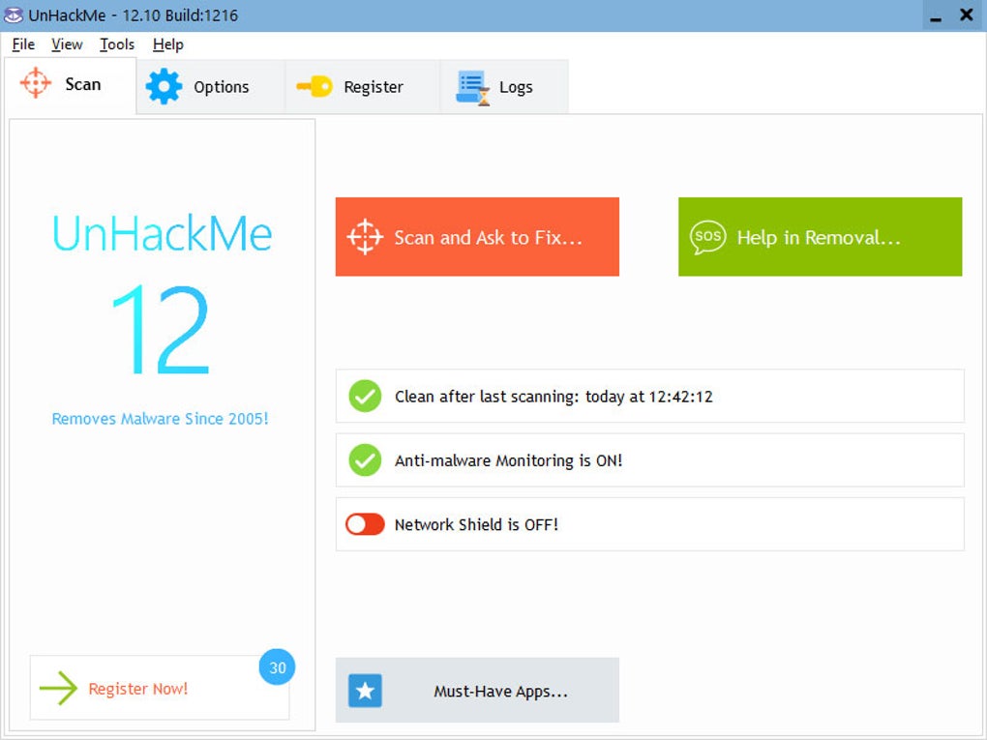
Task: Click the Register Now! link
Action: (x=137, y=689)
